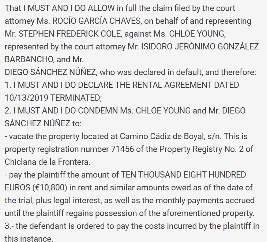Click the first mention of CHLOE YOUNG
The height and width of the screenshot is (242, 267).
[x=197, y=34]
